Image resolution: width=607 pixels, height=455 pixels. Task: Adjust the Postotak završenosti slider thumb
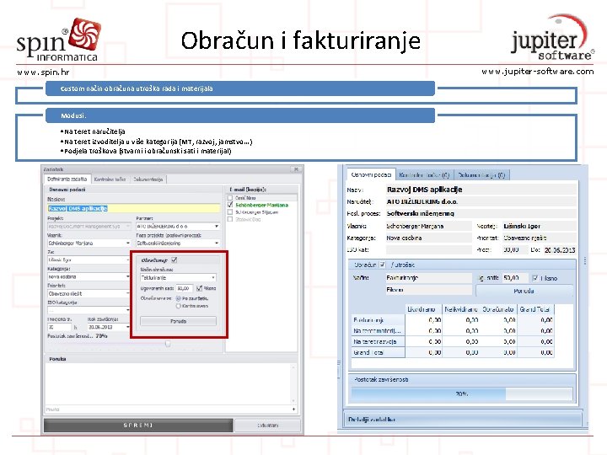(168, 344)
